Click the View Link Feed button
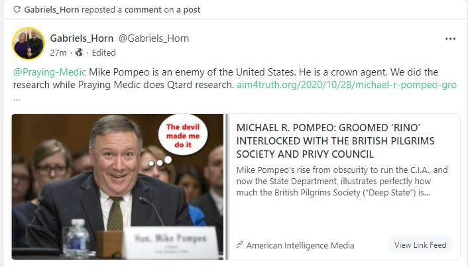 pos(420,245)
